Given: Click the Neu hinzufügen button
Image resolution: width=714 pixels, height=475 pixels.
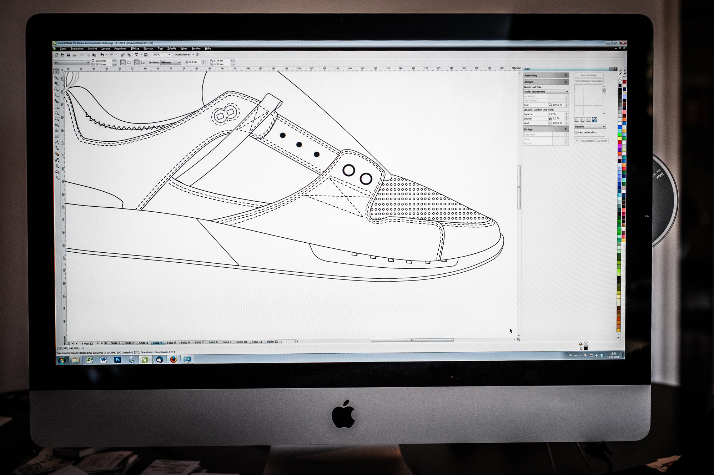Looking at the screenshot, I should (589, 75).
